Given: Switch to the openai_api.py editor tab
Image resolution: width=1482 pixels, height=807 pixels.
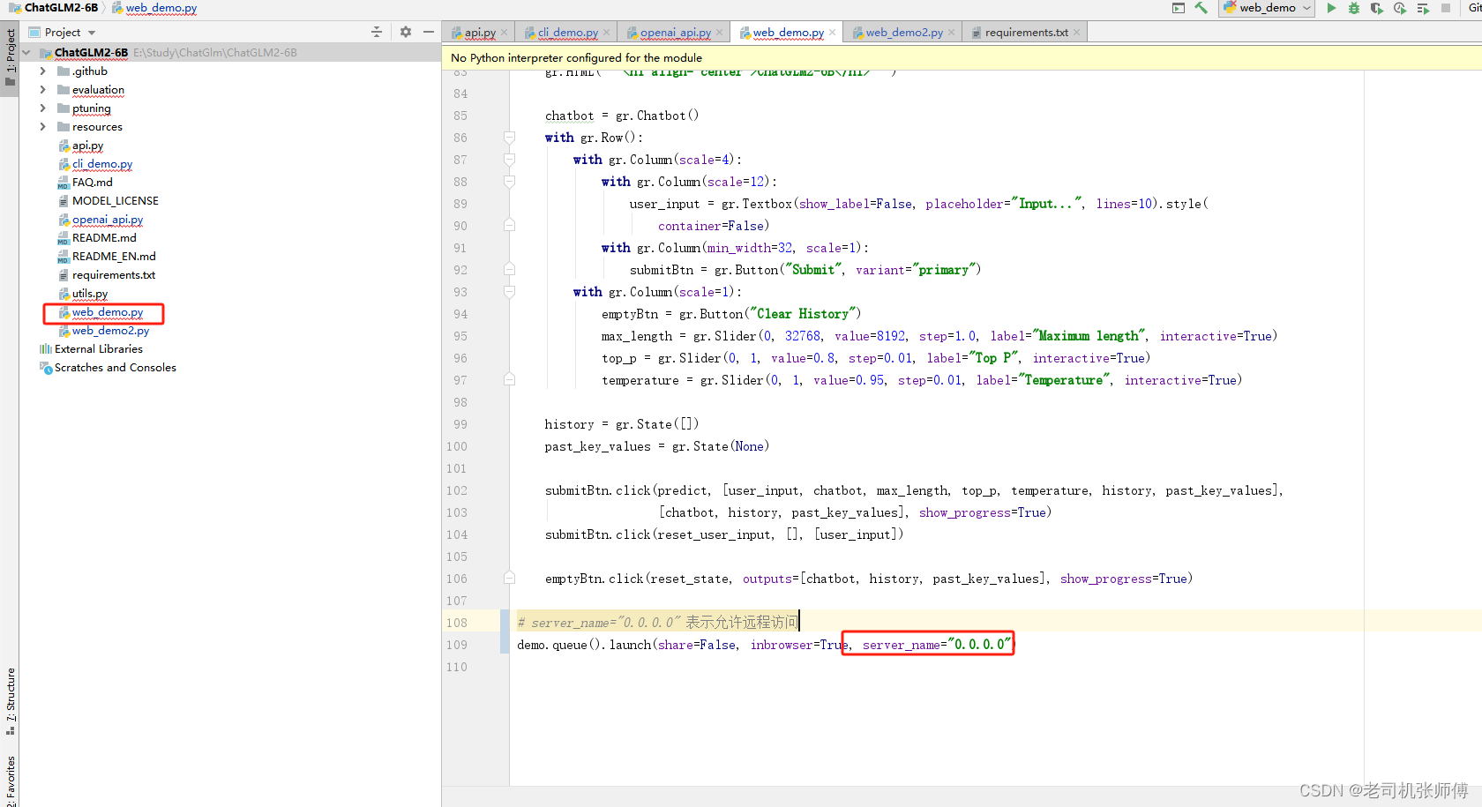Looking at the screenshot, I should pos(676,33).
